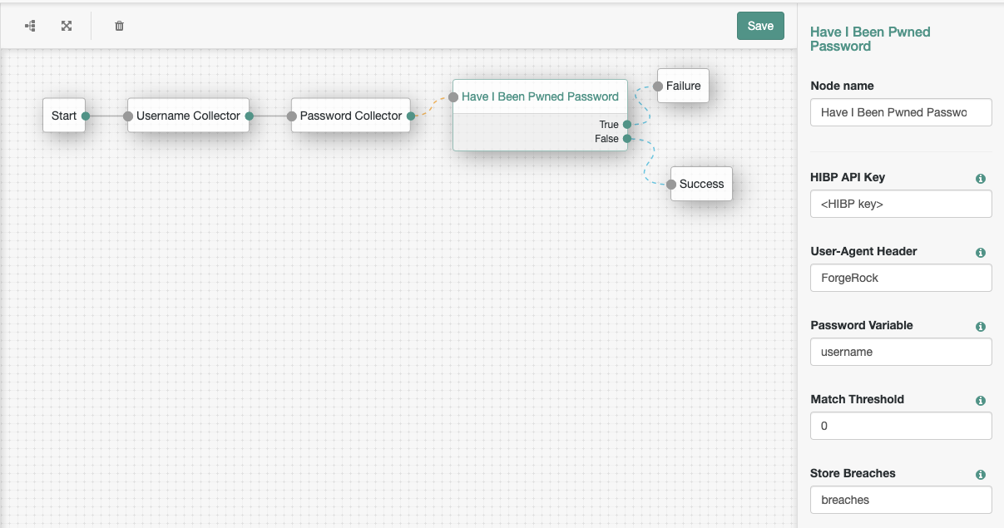
Task: Click the auto-layout tree icon in toolbar
Action: coord(30,26)
